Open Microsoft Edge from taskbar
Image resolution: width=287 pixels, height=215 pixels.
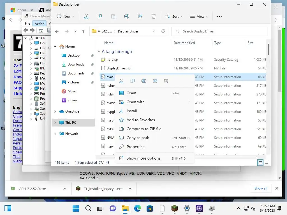137,208
